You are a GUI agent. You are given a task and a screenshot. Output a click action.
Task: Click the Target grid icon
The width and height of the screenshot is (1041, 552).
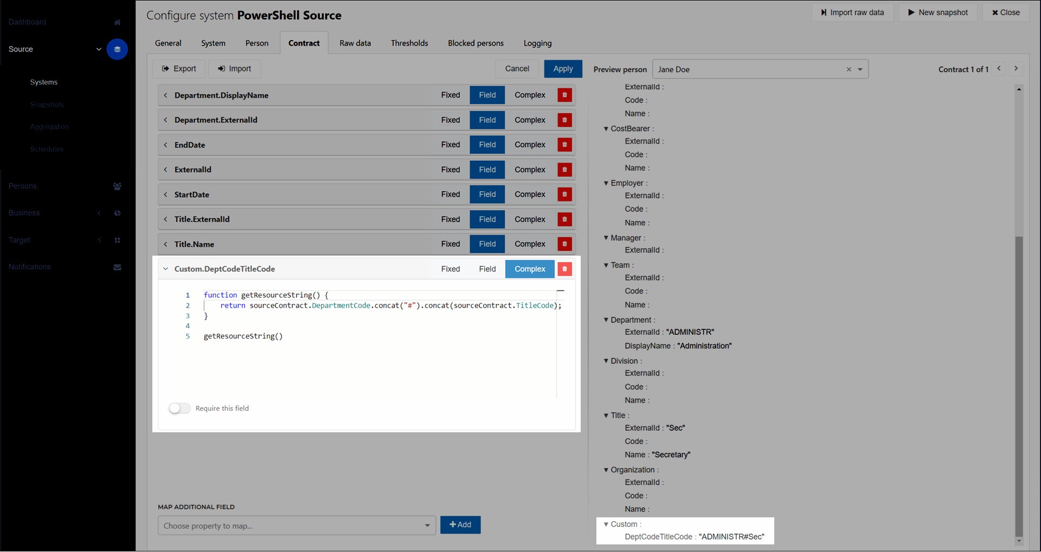117,241
